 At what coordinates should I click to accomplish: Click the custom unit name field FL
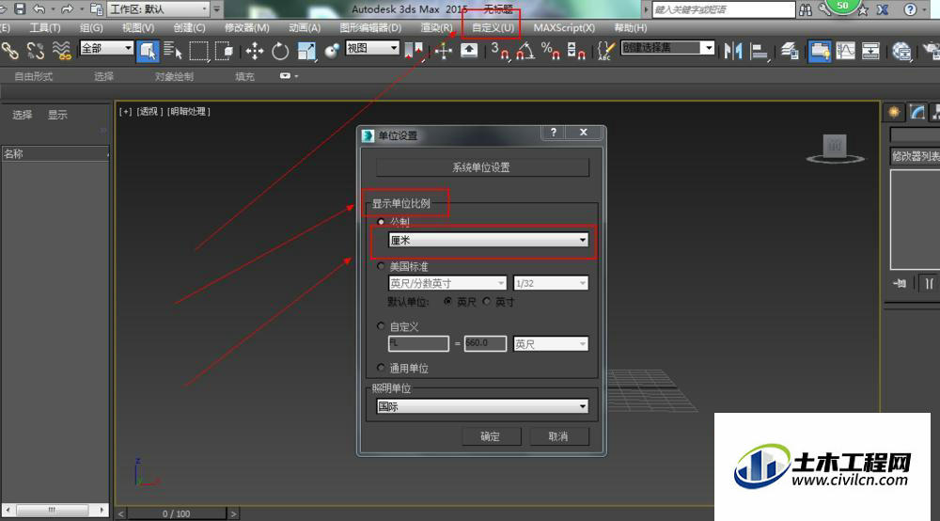(418, 343)
